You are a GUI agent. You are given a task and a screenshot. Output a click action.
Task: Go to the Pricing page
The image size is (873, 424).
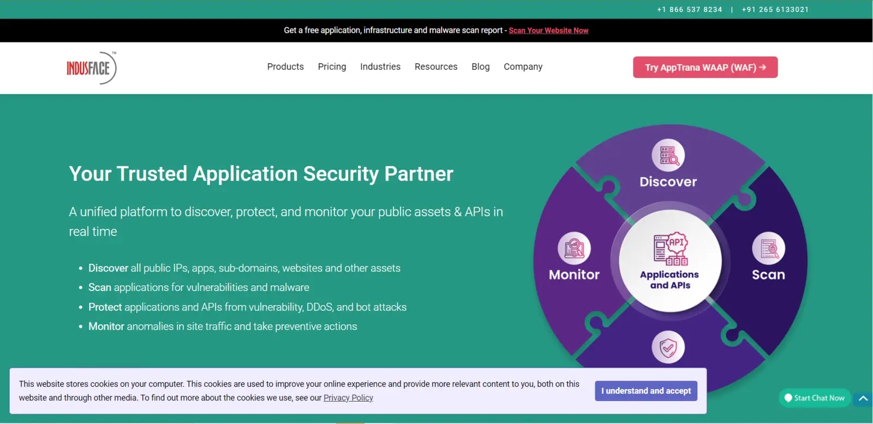click(332, 66)
